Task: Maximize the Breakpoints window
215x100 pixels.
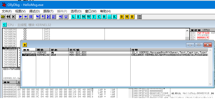Action: click(x=199, y=45)
